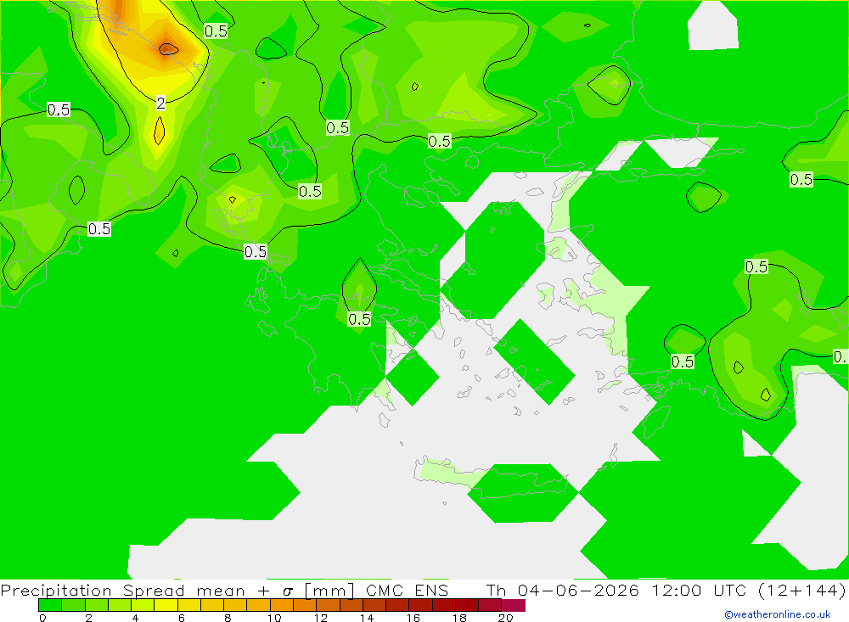This screenshot has height=622, width=849.
Task: Click the forecast step "(12+144)" text
Action: [x=802, y=590]
